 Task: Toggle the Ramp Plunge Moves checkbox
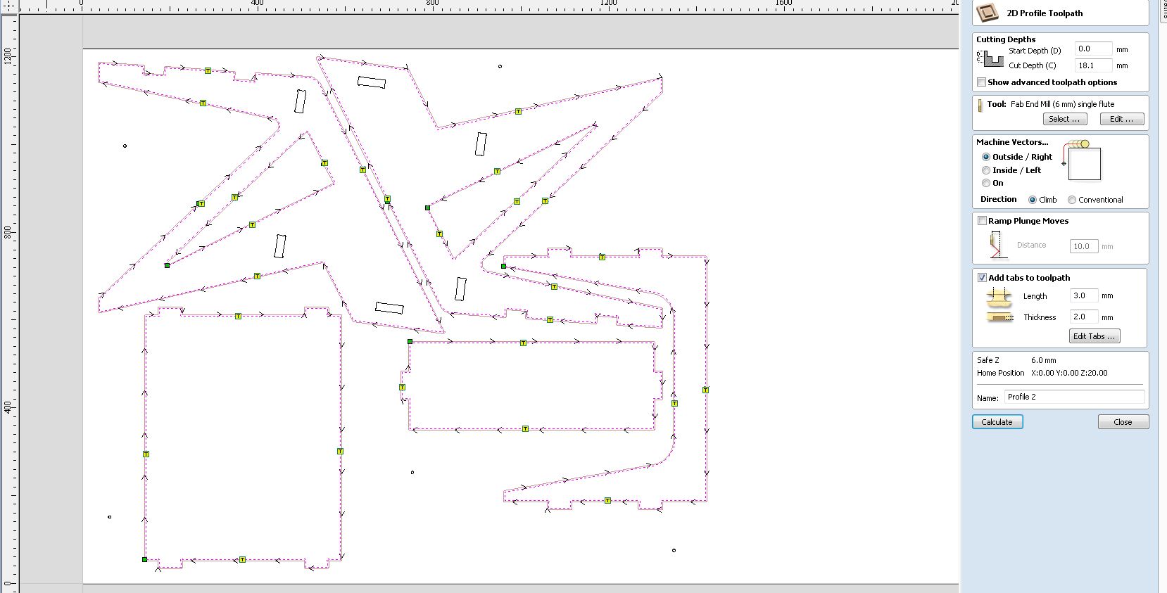click(982, 221)
